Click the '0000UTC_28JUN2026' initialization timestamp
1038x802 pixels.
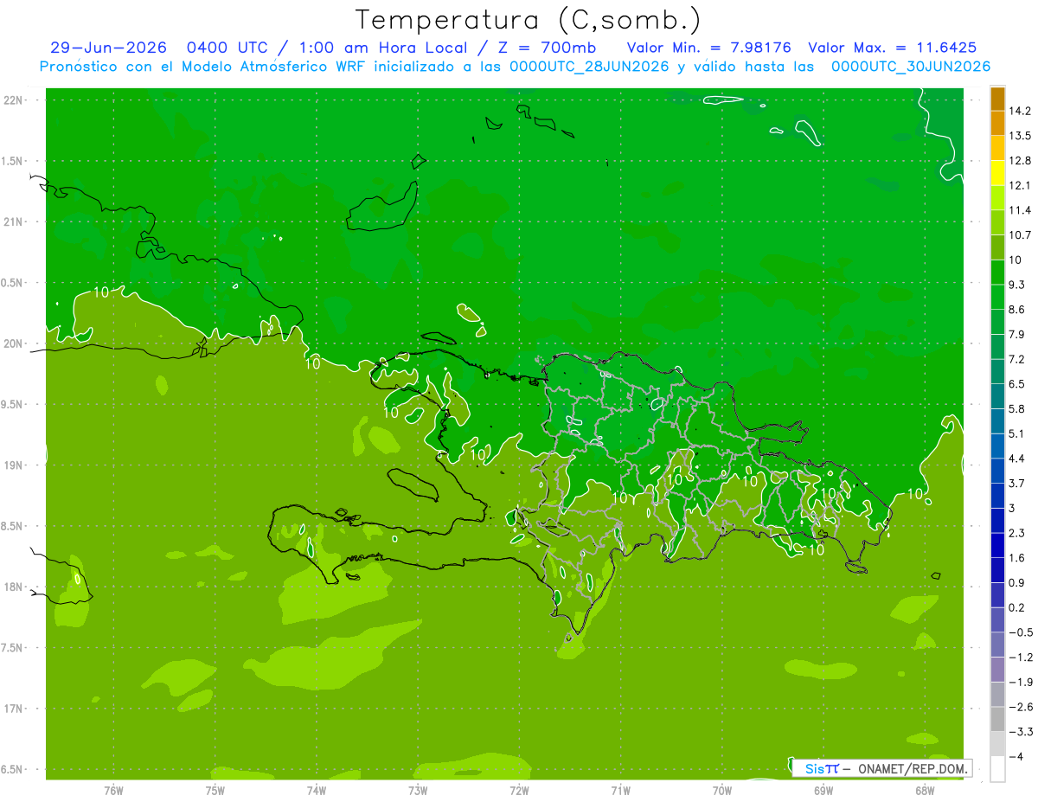coord(588,66)
